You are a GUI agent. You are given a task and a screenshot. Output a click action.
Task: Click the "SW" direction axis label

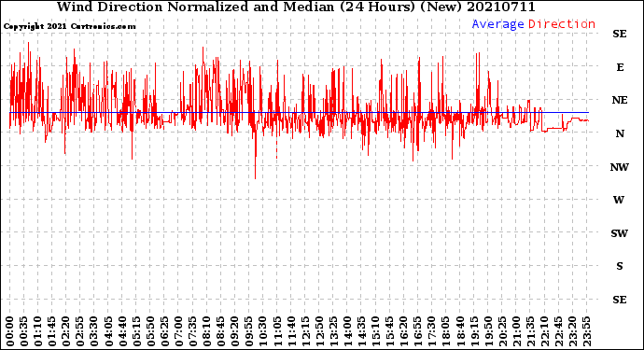(x=620, y=233)
